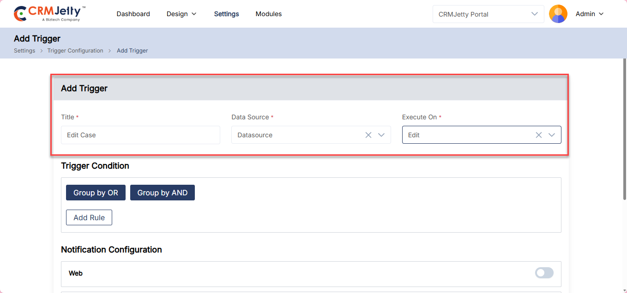The width and height of the screenshot is (627, 293).
Task: Enable the Web notification toggle
Action: point(544,273)
